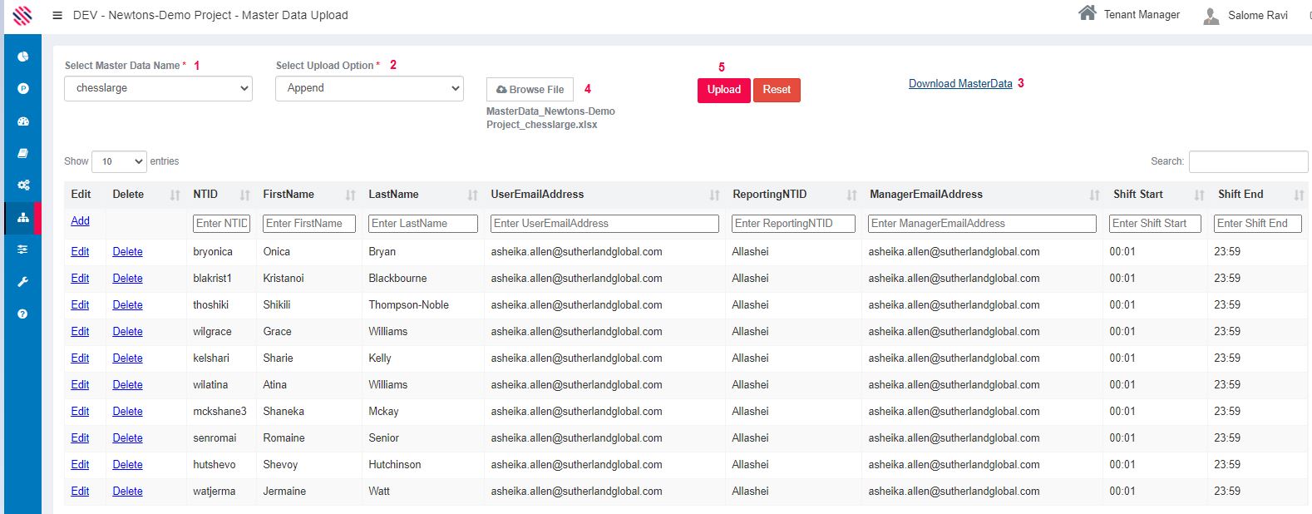The height and width of the screenshot is (514, 1312).
Task: Click the gears settings sidebar icon
Action: click(23, 185)
